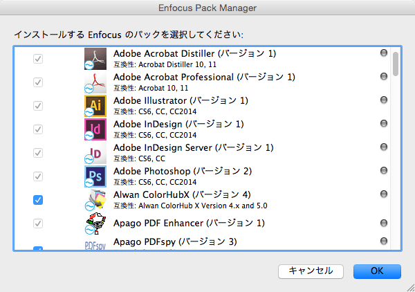415x292 pixels.
Task: Click the Adobe Acrobat Distiller pack icon
Action: click(95, 59)
